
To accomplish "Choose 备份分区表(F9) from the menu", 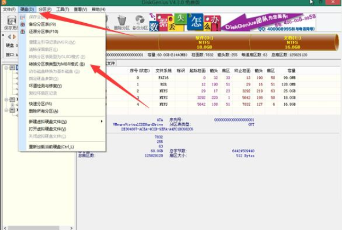I will point(62,24).
